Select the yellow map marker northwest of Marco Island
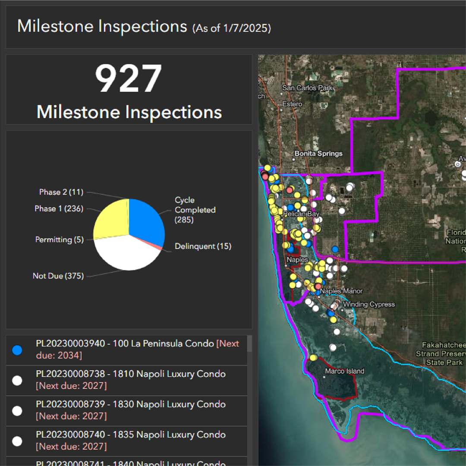466x466 pixels. point(313,358)
